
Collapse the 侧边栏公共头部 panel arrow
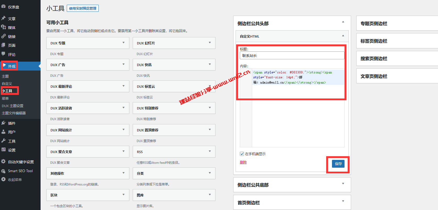pos(343,22)
